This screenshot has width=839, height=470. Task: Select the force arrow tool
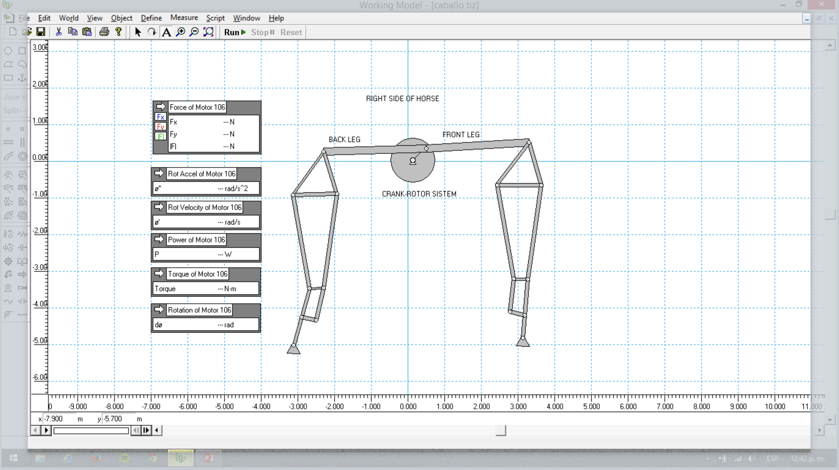[x=22, y=274]
